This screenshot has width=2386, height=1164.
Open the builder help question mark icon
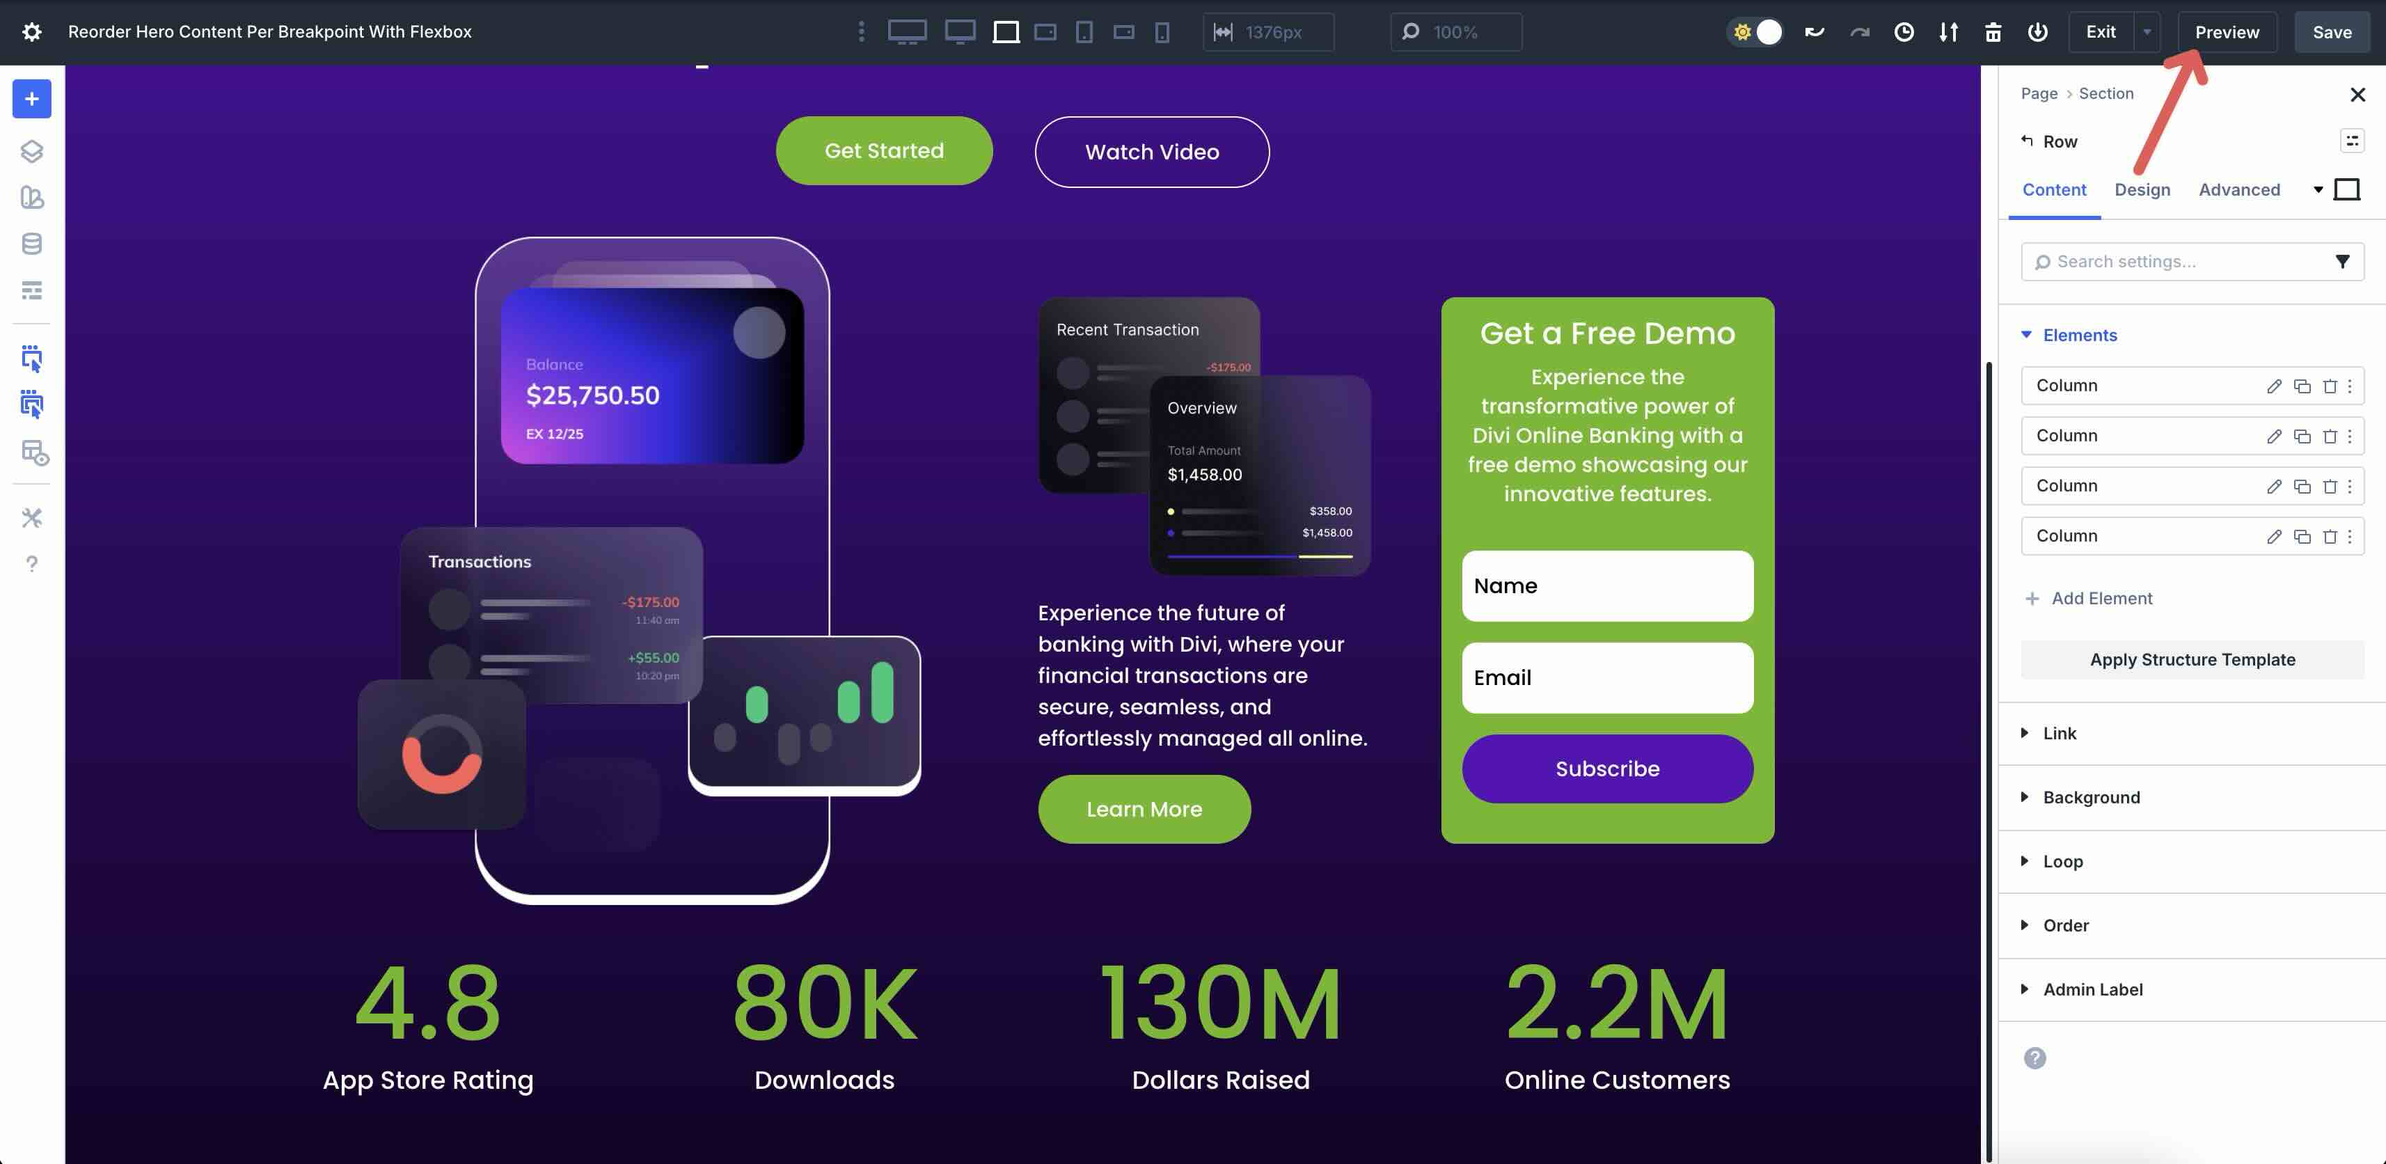pos(31,563)
